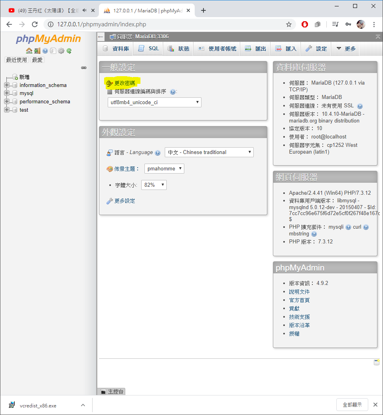The image size is (383, 415).
Task: Open the 82% font size dropdown
Action: click(x=154, y=185)
